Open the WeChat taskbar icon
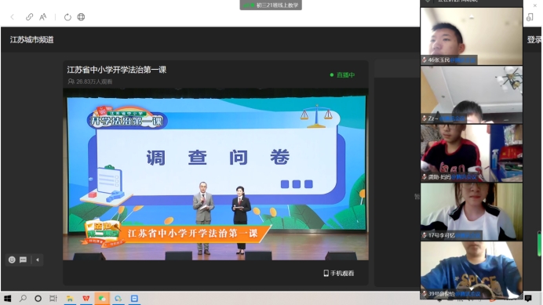This screenshot has width=543, height=305. (102, 299)
